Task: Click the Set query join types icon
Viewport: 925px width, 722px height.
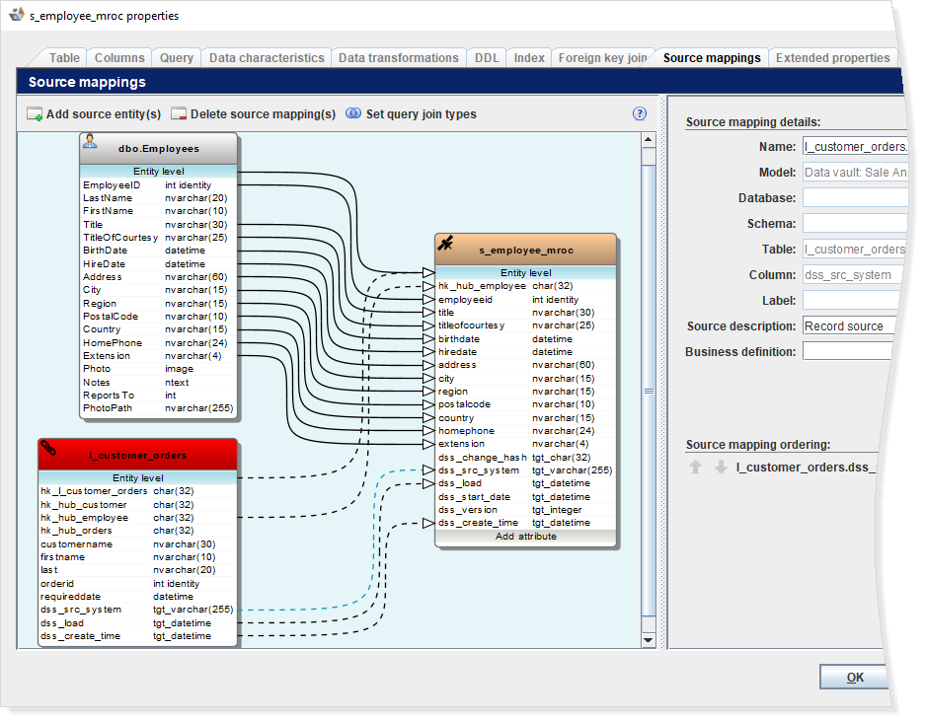Action: 353,113
